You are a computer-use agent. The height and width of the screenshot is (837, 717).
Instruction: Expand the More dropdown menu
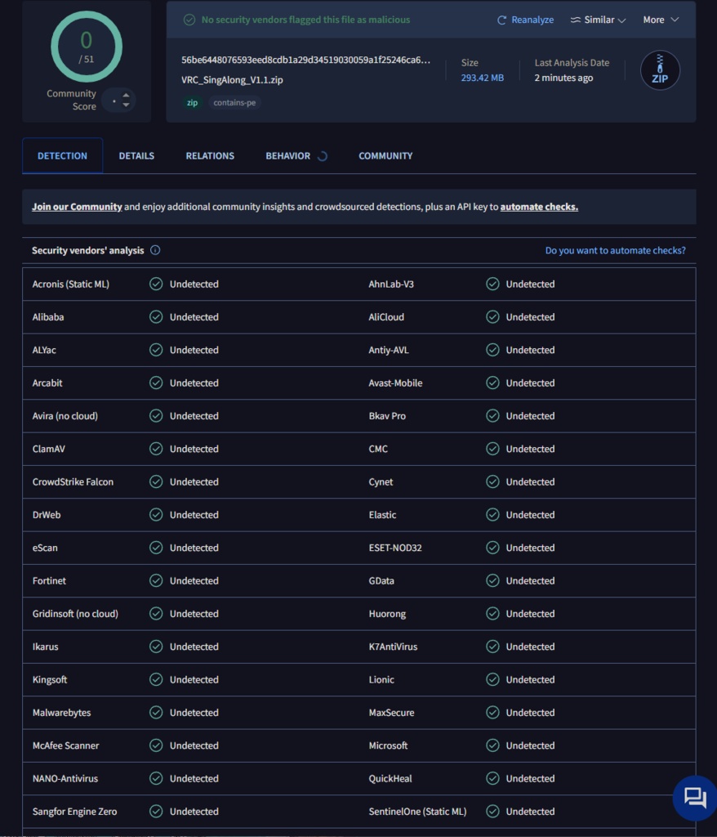661,20
